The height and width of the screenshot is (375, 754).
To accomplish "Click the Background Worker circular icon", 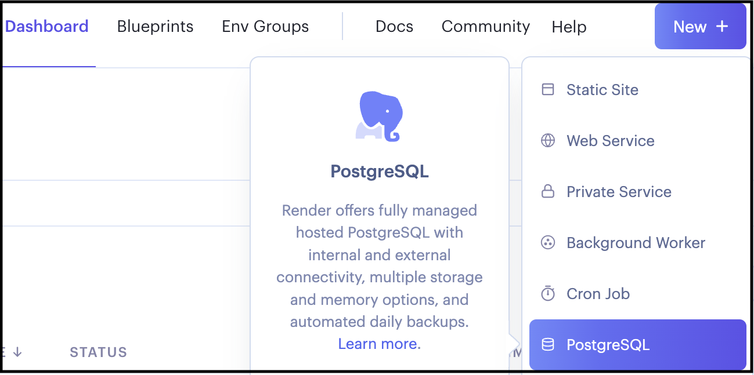I will (x=547, y=243).
